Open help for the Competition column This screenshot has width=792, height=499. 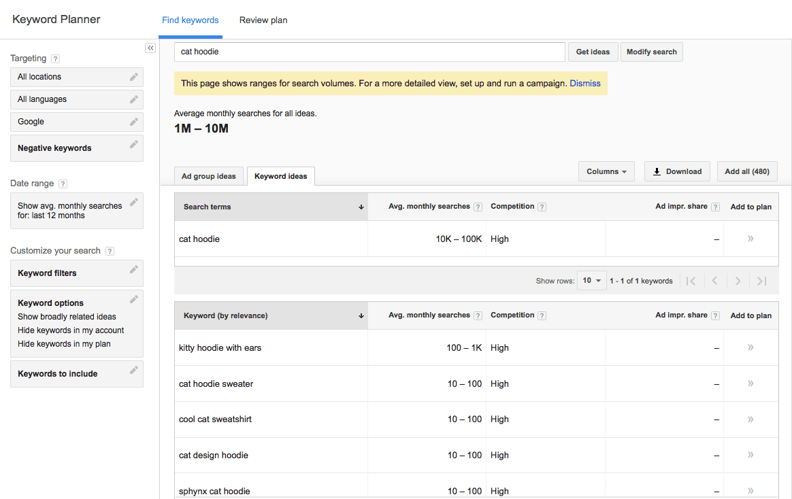(x=541, y=206)
